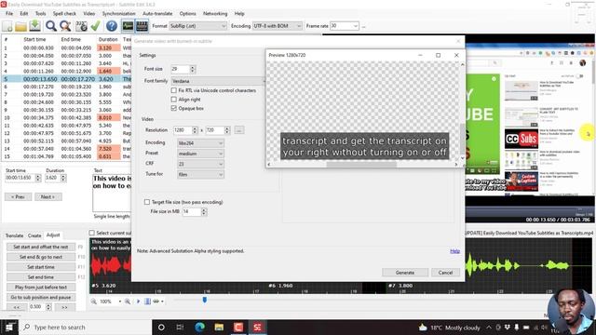The width and height of the screenshot is (596, 335).
Task: Enable Target file size two pass encoding
Action: pyautogui.click(x=147, y=202)
